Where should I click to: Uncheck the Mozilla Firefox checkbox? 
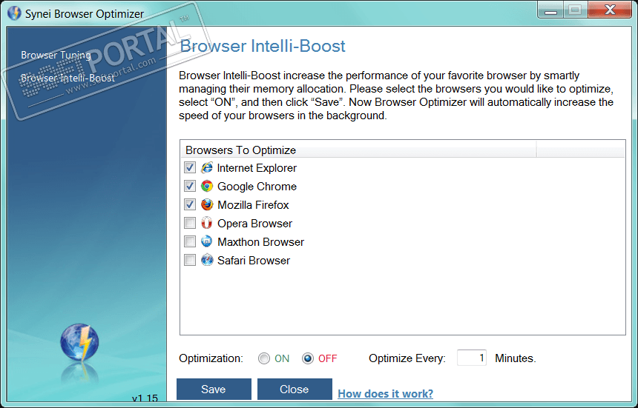tap(190, 204)
